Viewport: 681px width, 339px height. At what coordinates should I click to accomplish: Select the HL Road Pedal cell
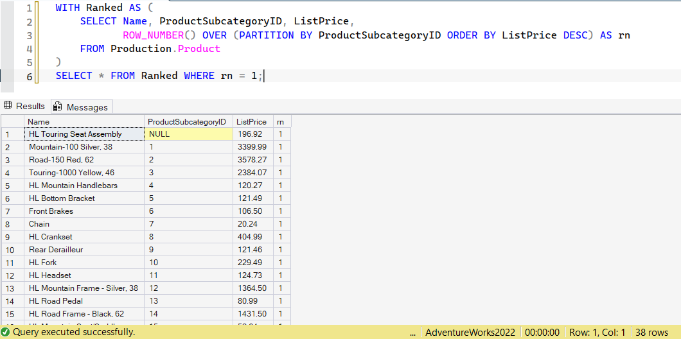(84, 301)
